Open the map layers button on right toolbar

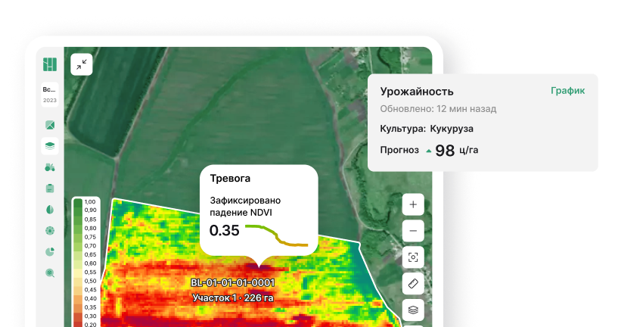[413, 309]
